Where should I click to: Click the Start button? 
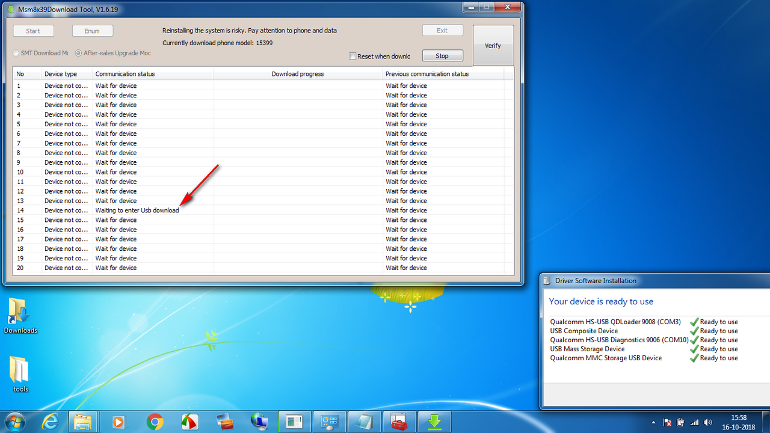(33, 31)
